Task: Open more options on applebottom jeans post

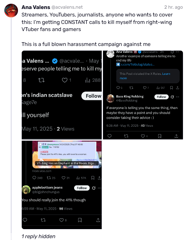Action: (99, 188)
